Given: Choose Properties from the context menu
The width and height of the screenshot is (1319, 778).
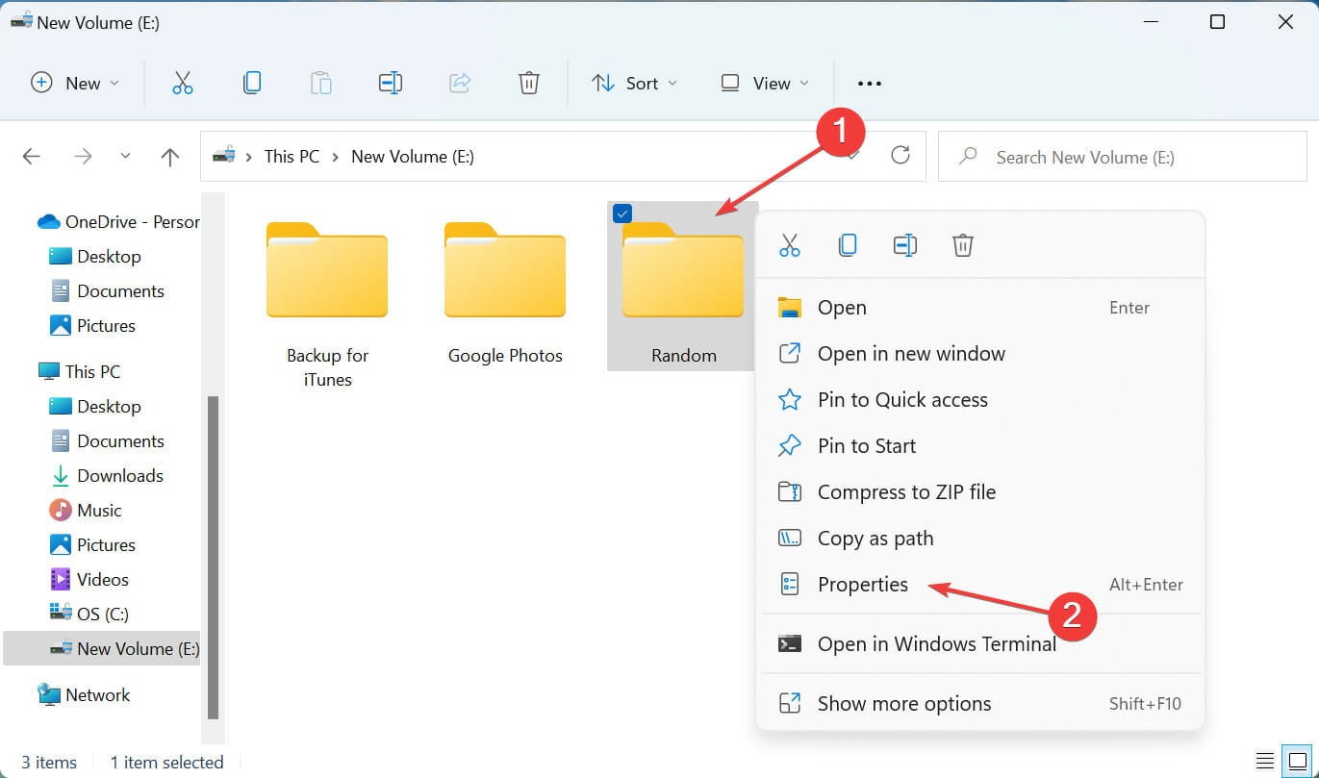Looking at the screenshot, I should 980,585.
